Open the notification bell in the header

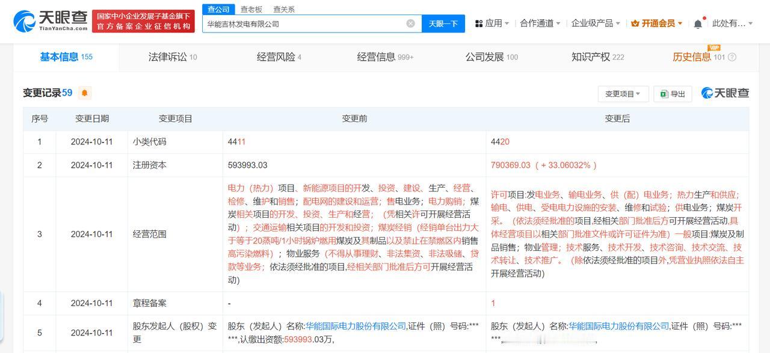698,23
